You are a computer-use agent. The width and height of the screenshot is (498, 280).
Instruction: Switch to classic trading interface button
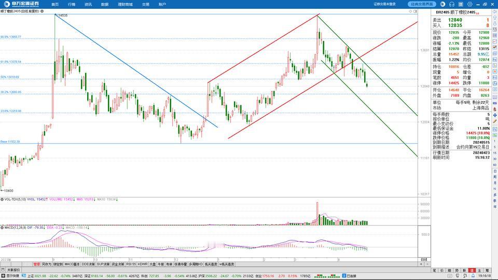click(x=422, y=4)
